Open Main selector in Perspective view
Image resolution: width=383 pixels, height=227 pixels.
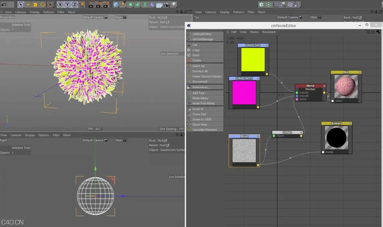click(121, 17)
